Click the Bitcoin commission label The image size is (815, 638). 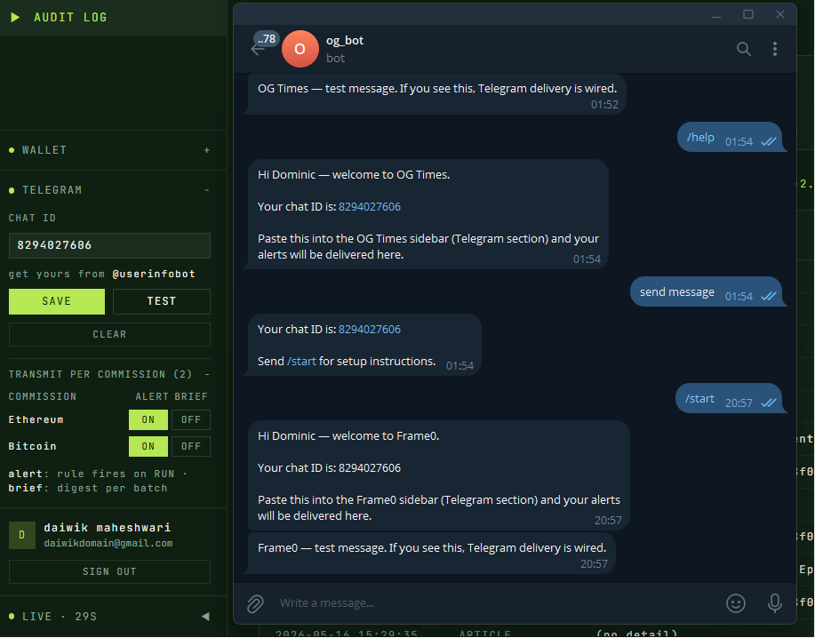point(32,446)
